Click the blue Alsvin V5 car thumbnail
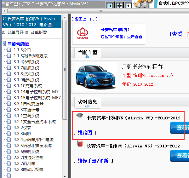 [x=96, y=77]
